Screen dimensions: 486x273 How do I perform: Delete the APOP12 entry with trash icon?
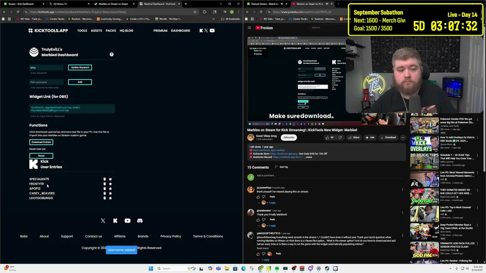tap(105, 188)
